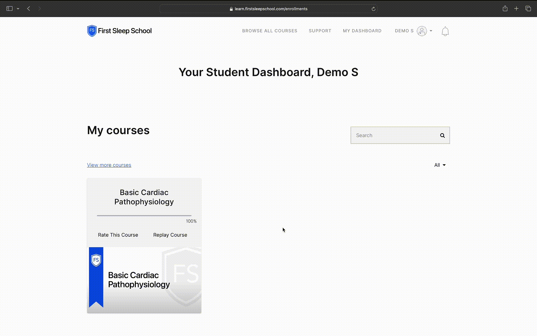The height and width of the screenshot is (336, 537).
Task: Open the sidebar options chevron
Action: coord(18,8)
